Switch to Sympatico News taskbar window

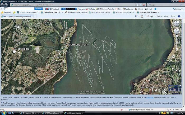click(x=29, y=113)
